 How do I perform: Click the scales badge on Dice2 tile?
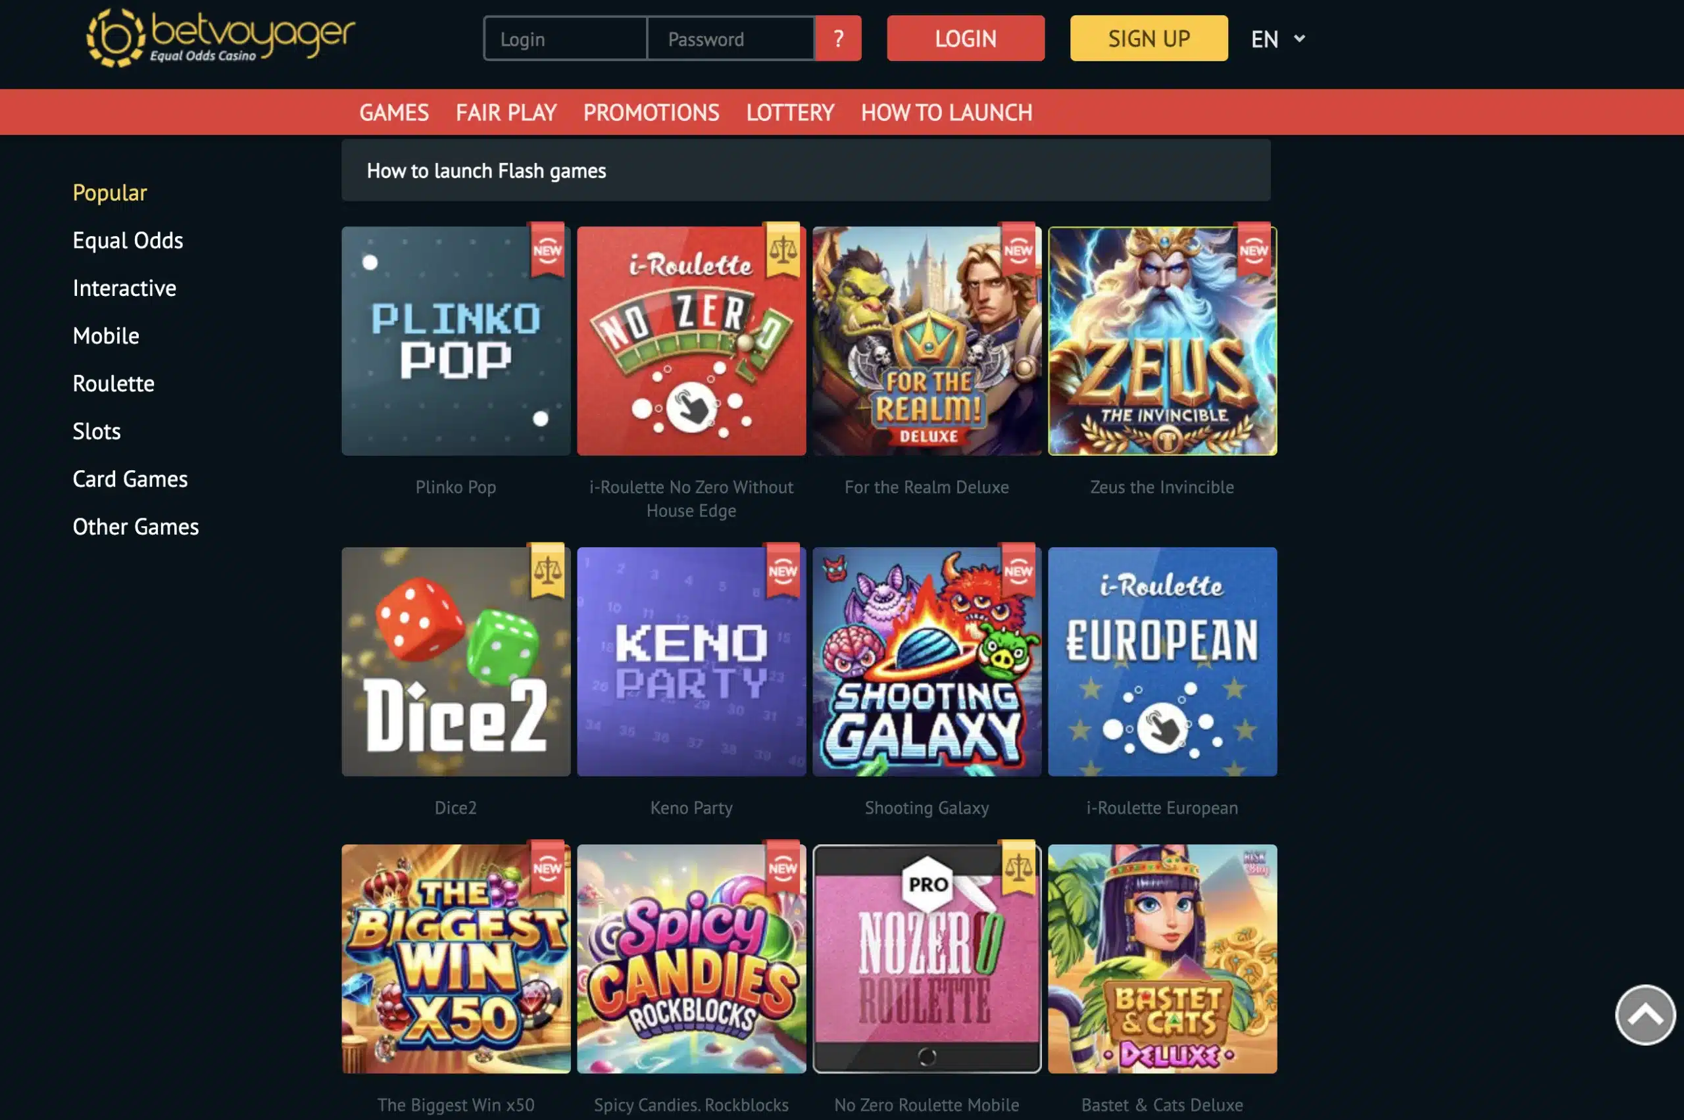pos(547,570)
